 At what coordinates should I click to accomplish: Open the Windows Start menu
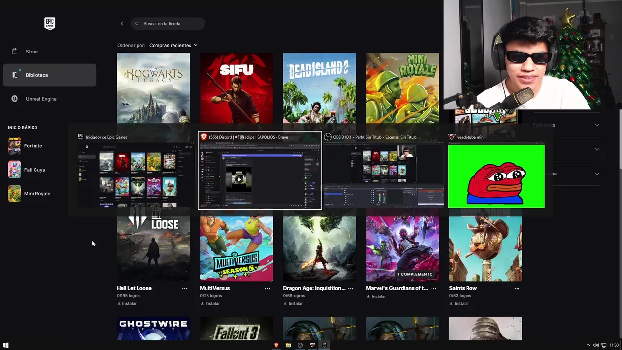coord(6,345)
